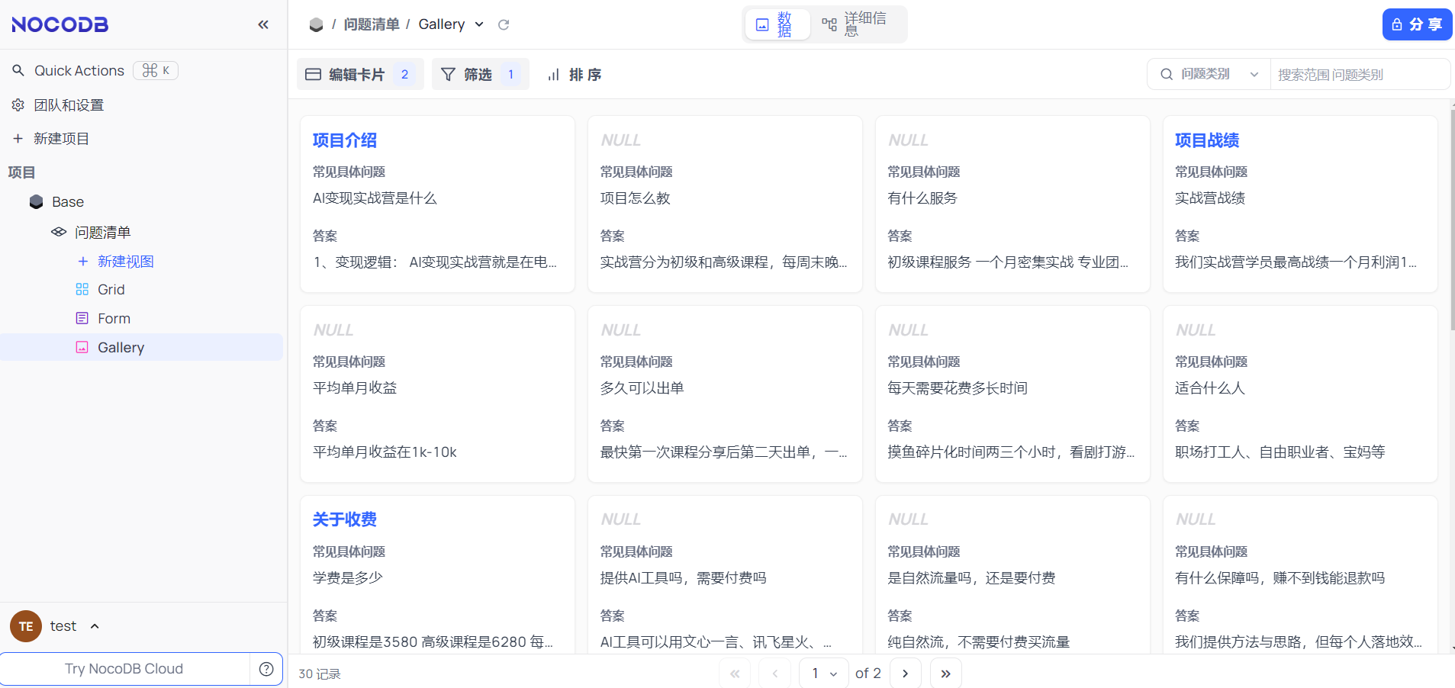The width and height of the screenshot is (1455, 688).
Task: Click the NocoDB logo
Action: coord(60,24)
